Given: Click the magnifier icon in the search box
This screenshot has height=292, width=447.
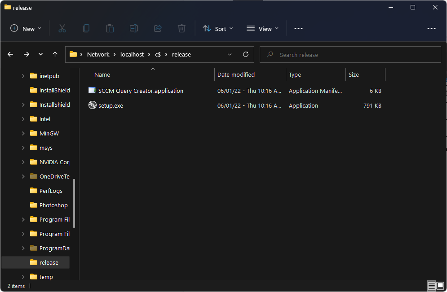Looking at the screenshot, I should [270, 54].
